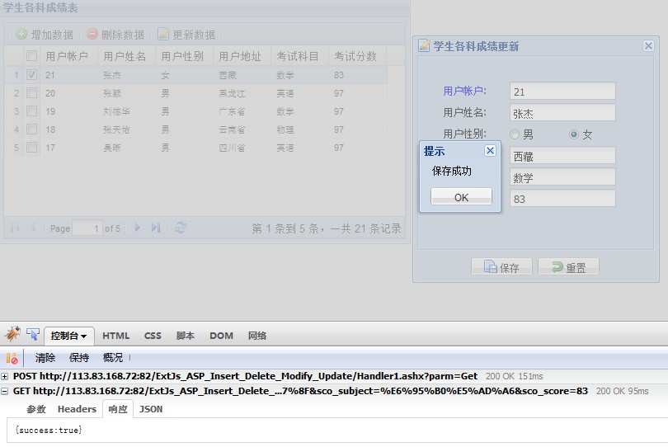Switch to the 网络 tab
The width and height of the screenshot is (668, 447).
point(257,336)
